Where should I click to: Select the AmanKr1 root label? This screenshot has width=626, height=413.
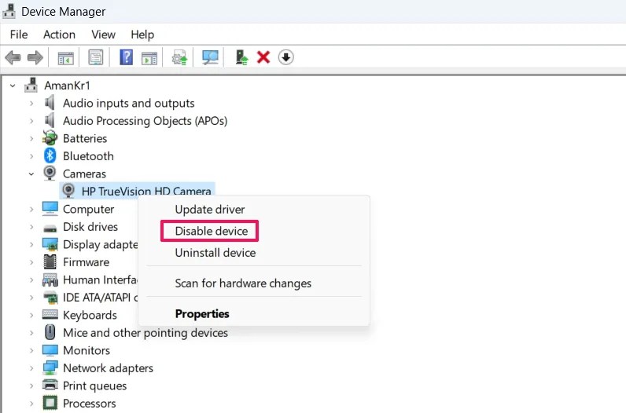pos(67,86)
